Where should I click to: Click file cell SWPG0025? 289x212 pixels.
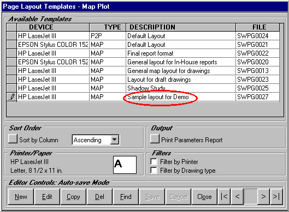tap(257, 88)
